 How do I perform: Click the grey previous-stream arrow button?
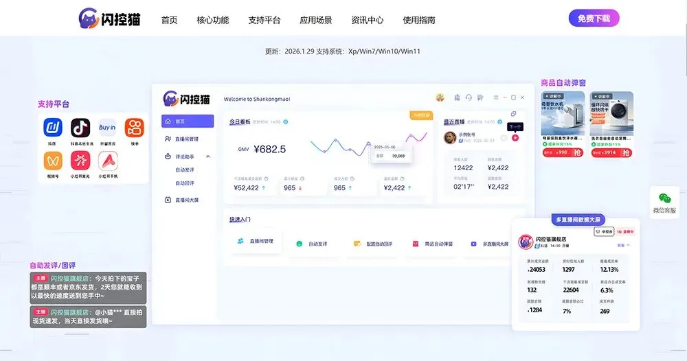504,138
